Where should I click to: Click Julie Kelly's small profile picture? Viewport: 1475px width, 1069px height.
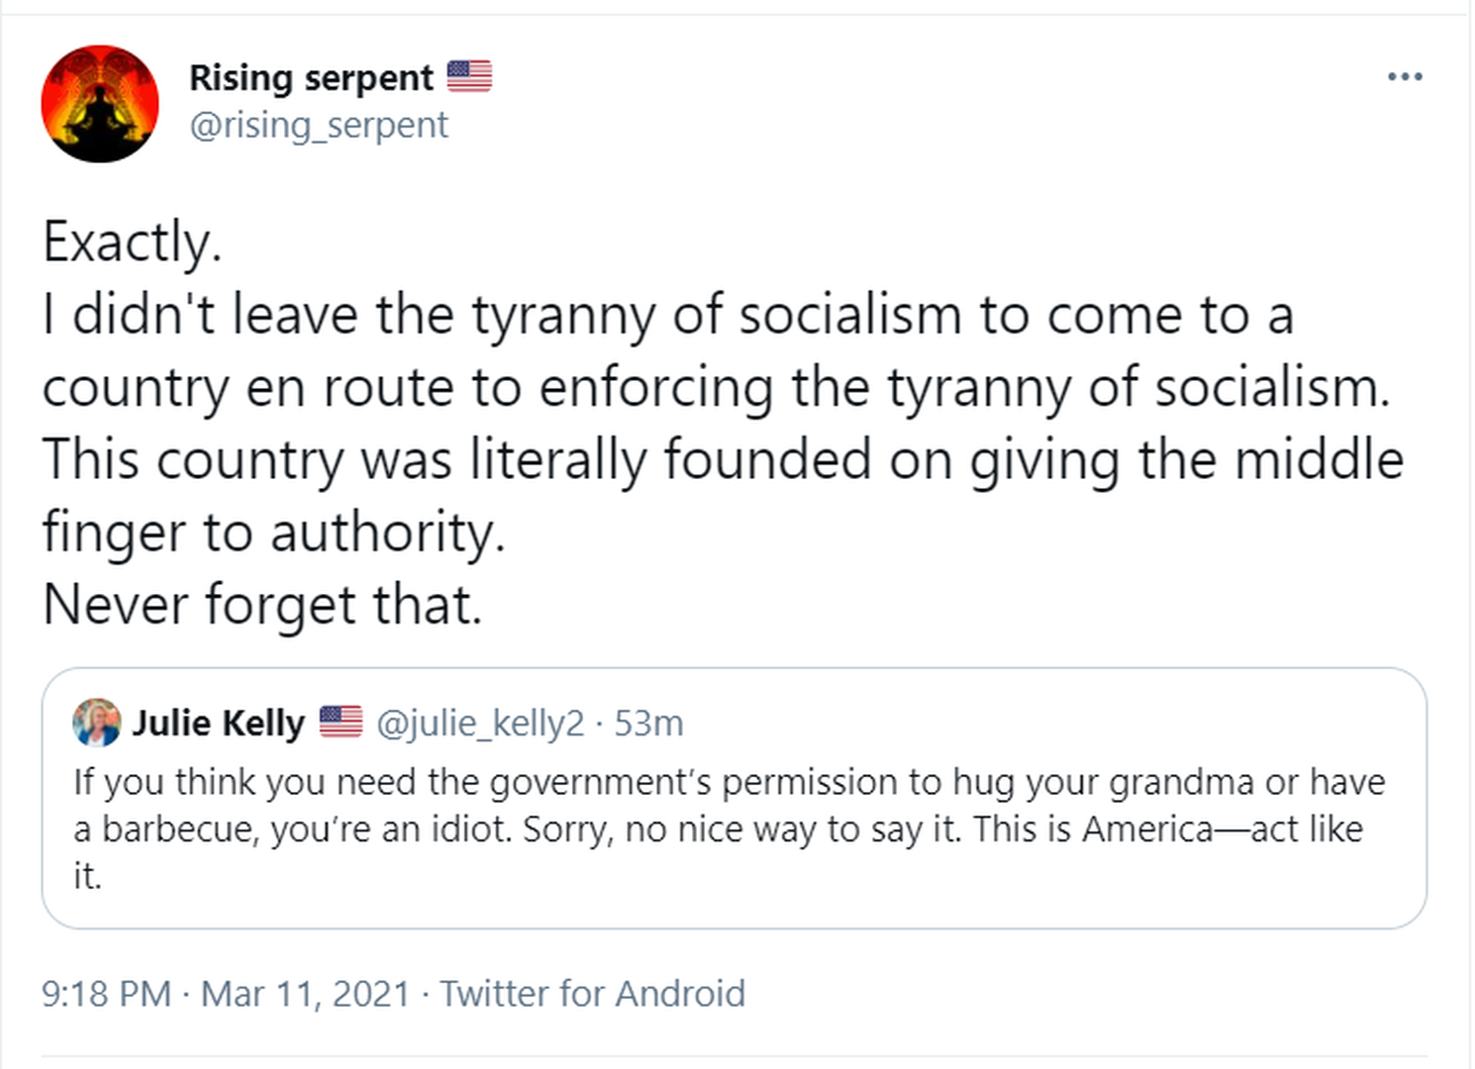tap(96, 723)
